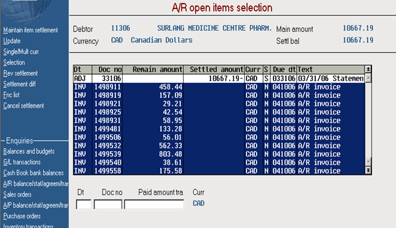
Task: Click debtor number 11306
Action: [x=120, y=28]
